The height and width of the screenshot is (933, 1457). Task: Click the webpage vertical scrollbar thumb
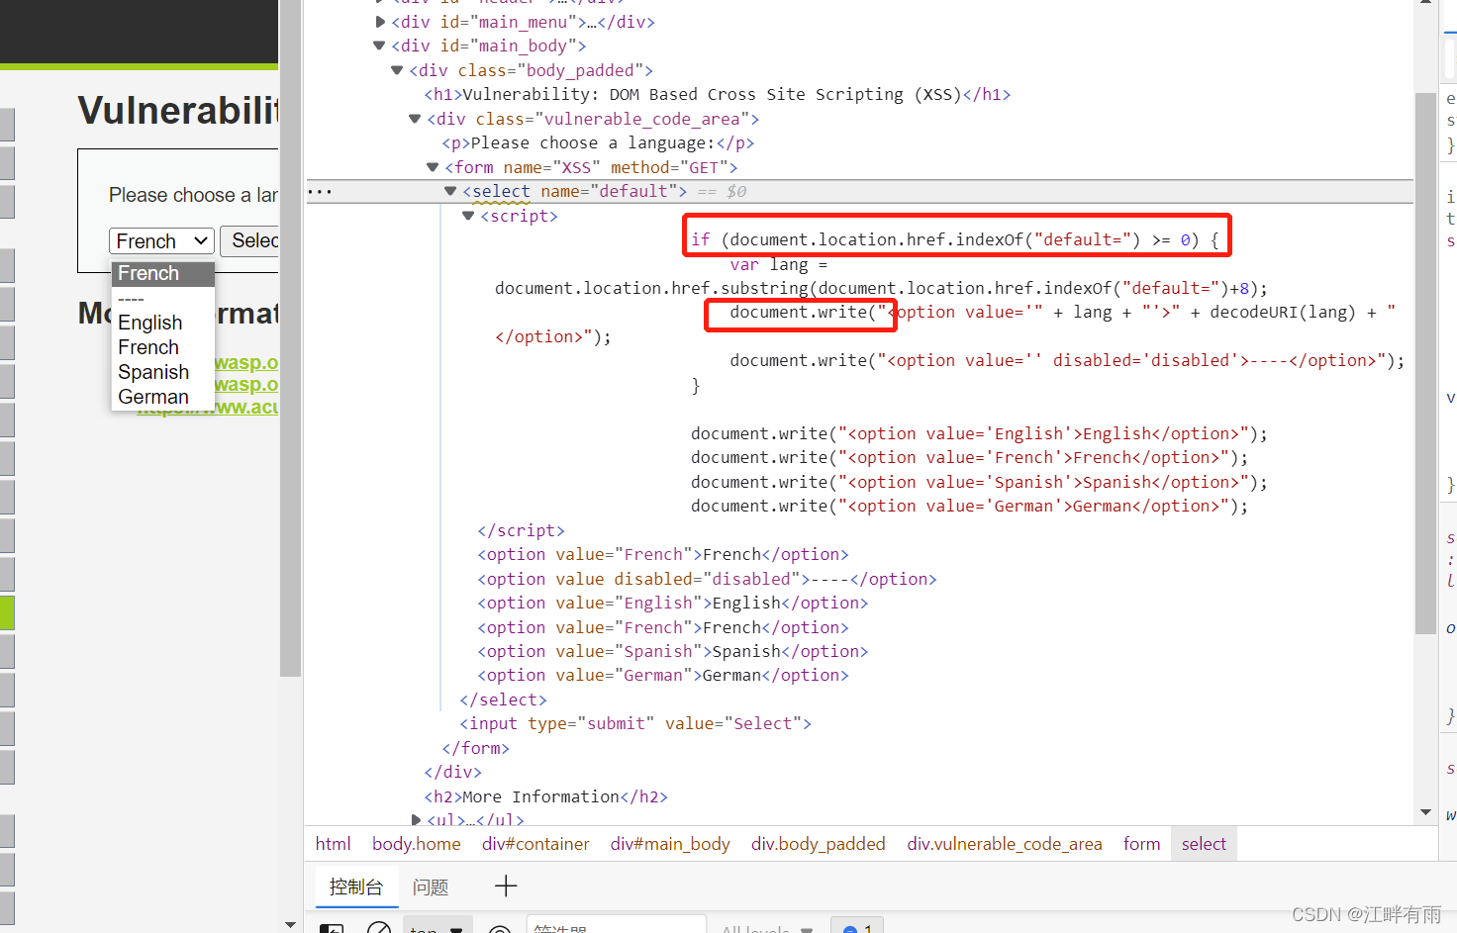290,336
